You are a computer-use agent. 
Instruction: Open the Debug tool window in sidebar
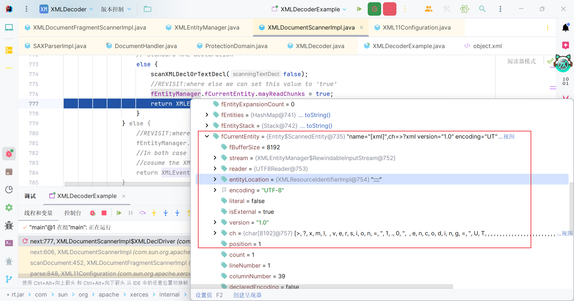pyautogui.click(x=9, y=153)
